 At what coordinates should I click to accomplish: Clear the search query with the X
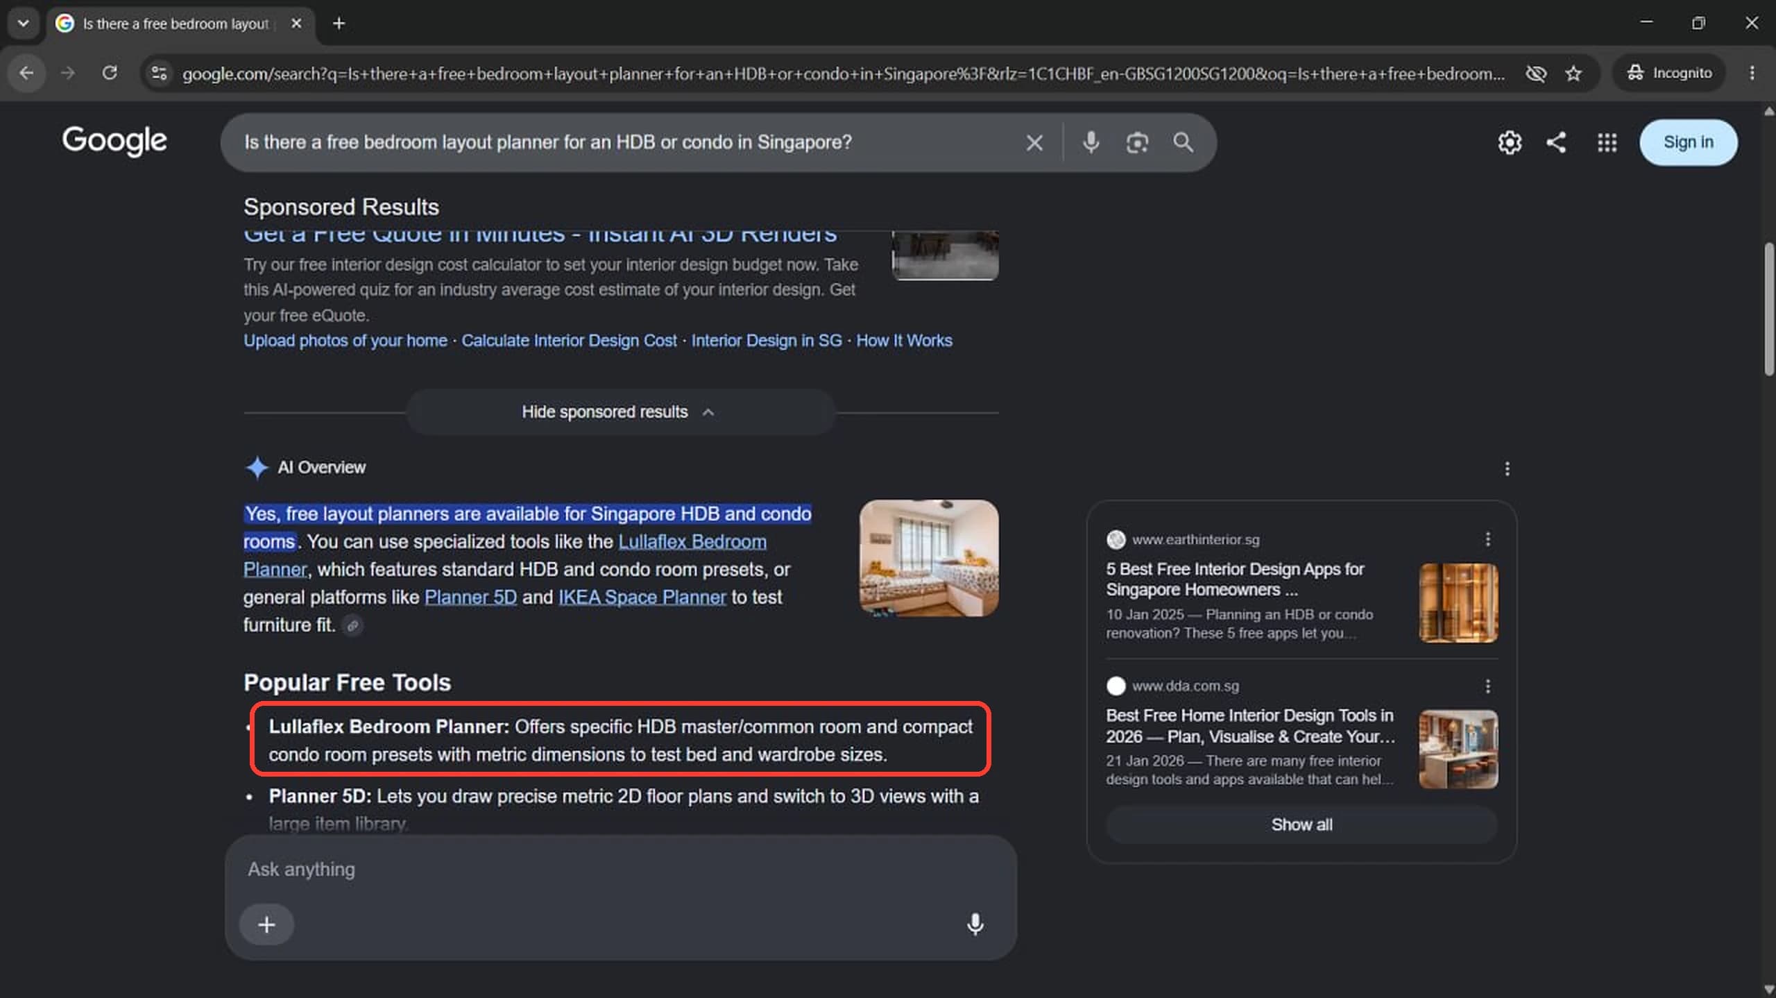1034,142
